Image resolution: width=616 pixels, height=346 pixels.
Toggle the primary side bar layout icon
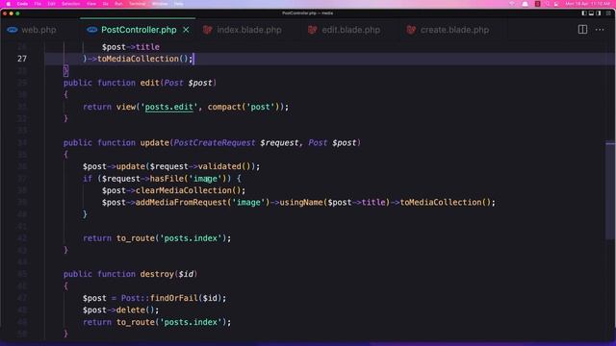tap(584, 12)
